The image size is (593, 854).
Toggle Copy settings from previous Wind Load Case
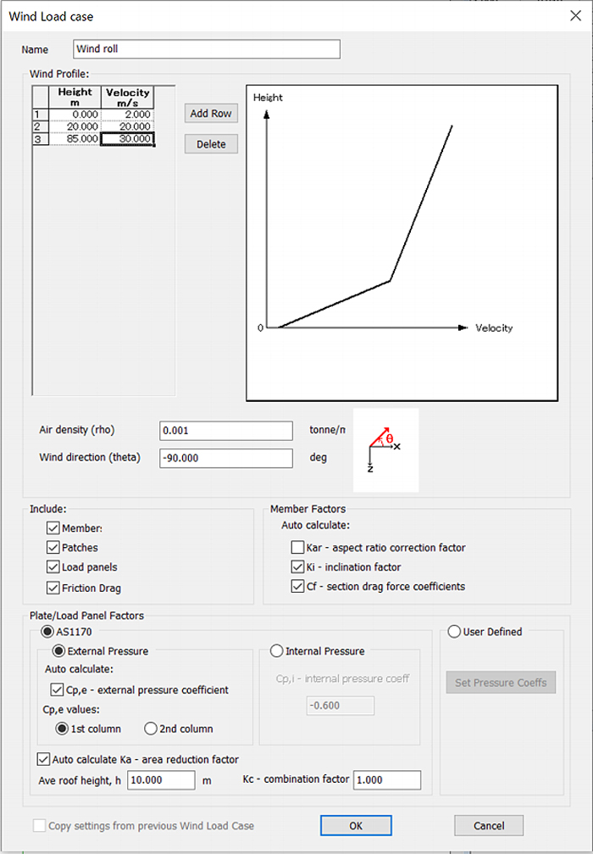tap(39, 826)
